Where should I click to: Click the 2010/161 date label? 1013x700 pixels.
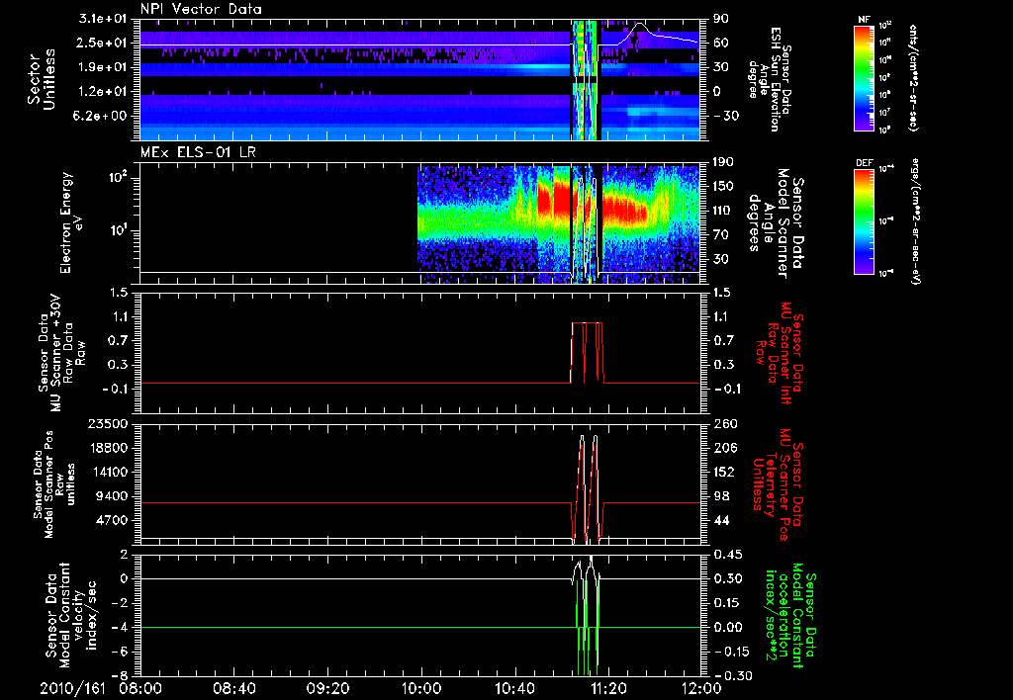(x=71, y=688)
